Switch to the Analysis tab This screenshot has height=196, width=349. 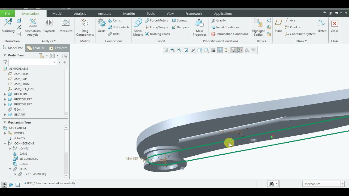(80, 14)
